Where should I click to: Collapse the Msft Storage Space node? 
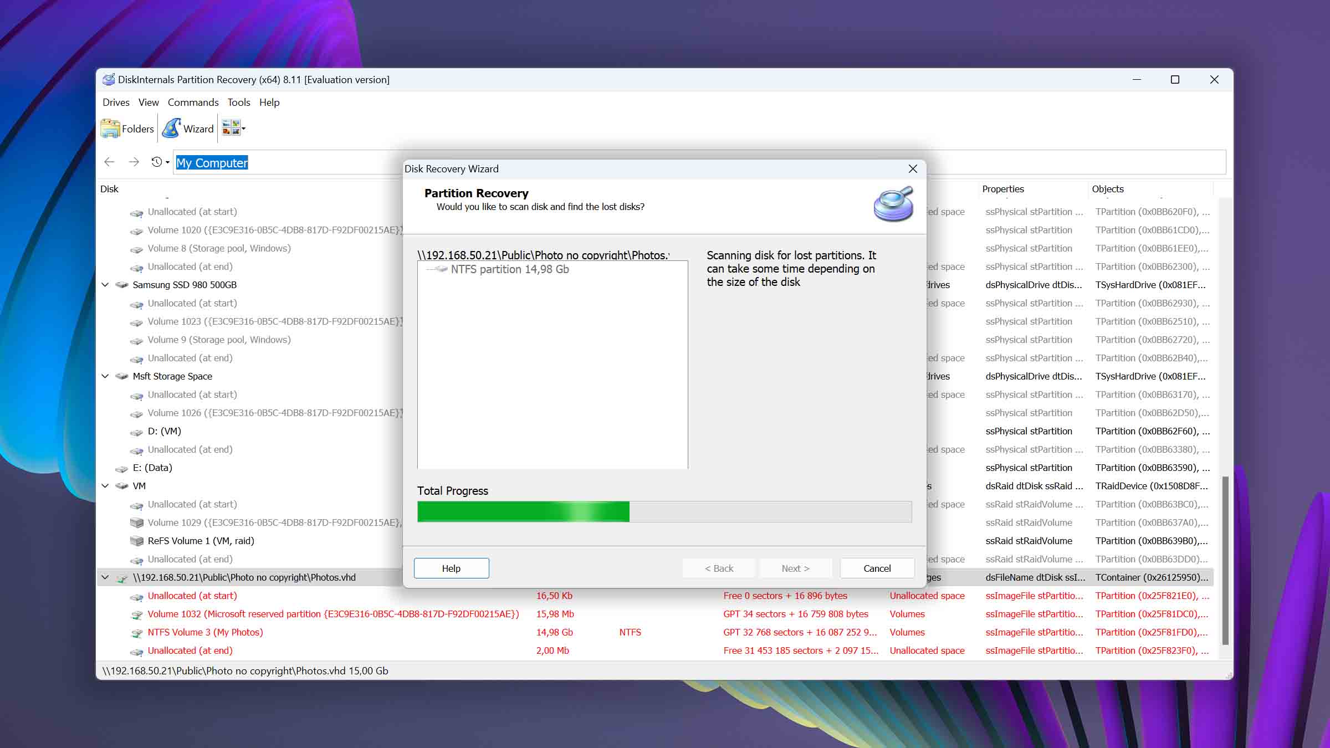click(x=105, y=376)
